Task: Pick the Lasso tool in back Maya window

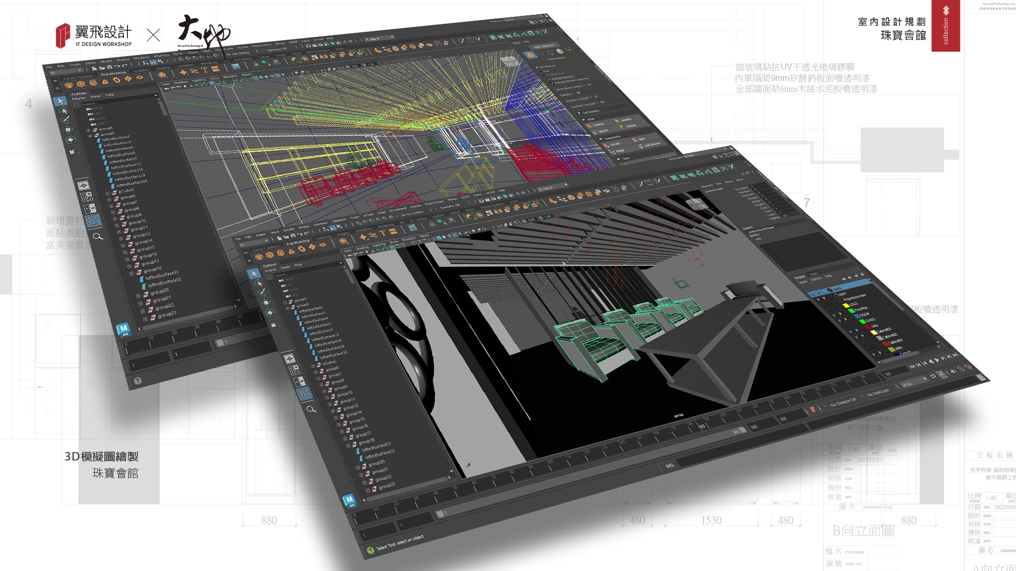Action: (x=63, y=110)
